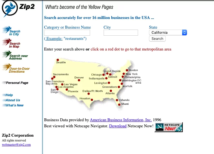This screenshot has height=154, width=214.
Task: Click the Boston red dot
Action: coord(127,70)
